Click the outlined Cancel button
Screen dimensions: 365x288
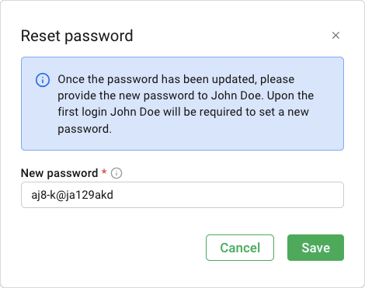(240, 248)
